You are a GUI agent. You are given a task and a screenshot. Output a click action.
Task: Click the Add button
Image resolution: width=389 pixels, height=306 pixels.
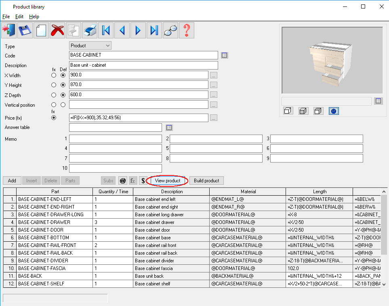click(x=12, y=181)
